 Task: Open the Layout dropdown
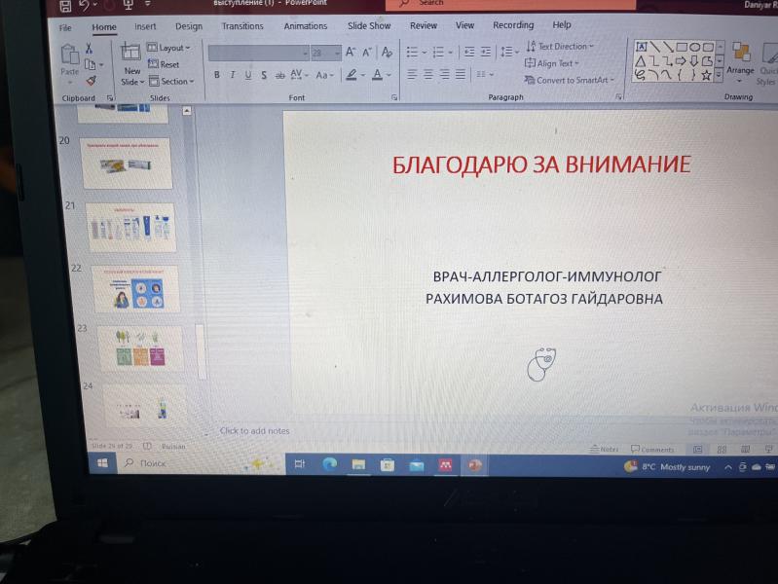click(x=170, y=48)
